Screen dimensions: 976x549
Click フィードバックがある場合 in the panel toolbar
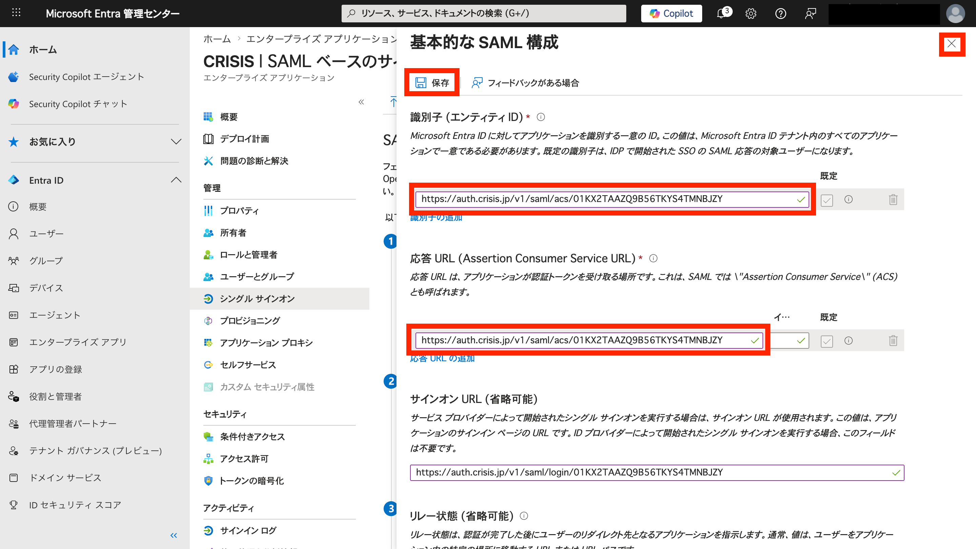525,83
